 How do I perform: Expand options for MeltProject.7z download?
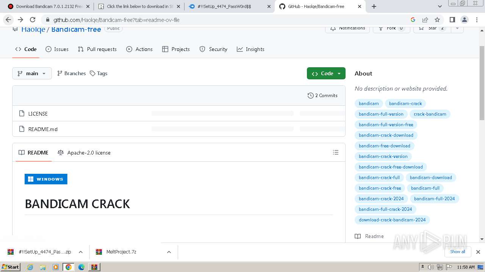[x=169, y=252]
